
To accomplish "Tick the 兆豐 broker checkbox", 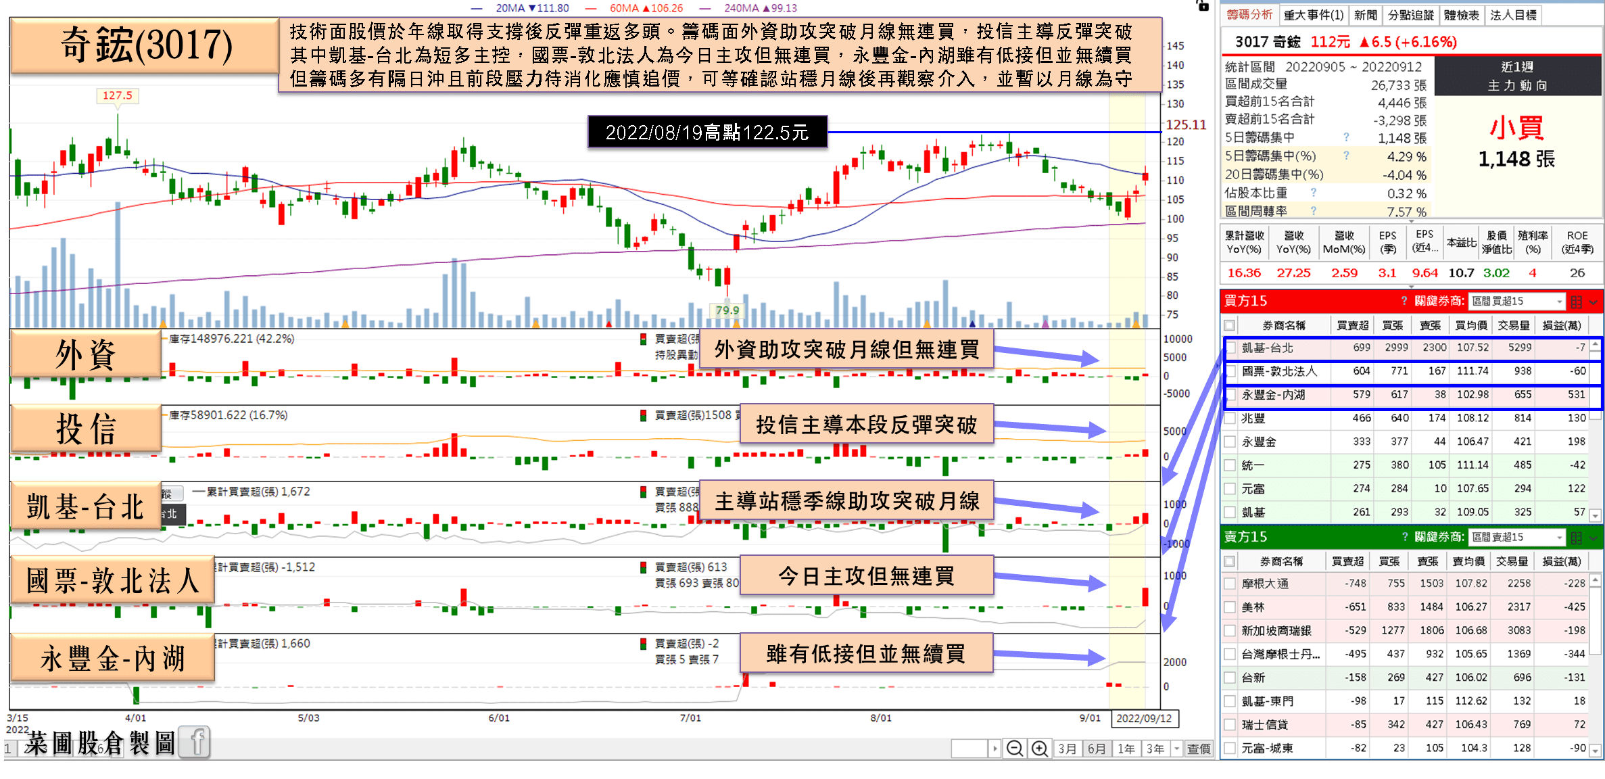I will [x=1230, y=419].
